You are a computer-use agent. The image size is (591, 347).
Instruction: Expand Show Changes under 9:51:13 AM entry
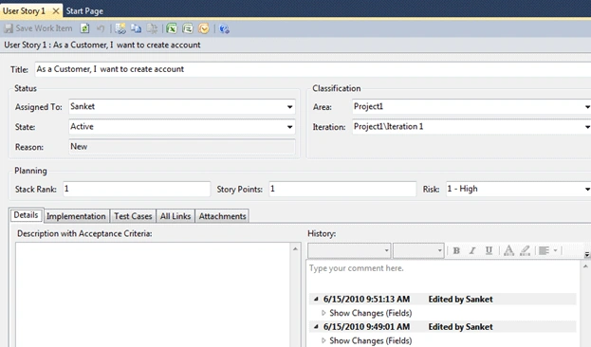[x=323, y=313]
